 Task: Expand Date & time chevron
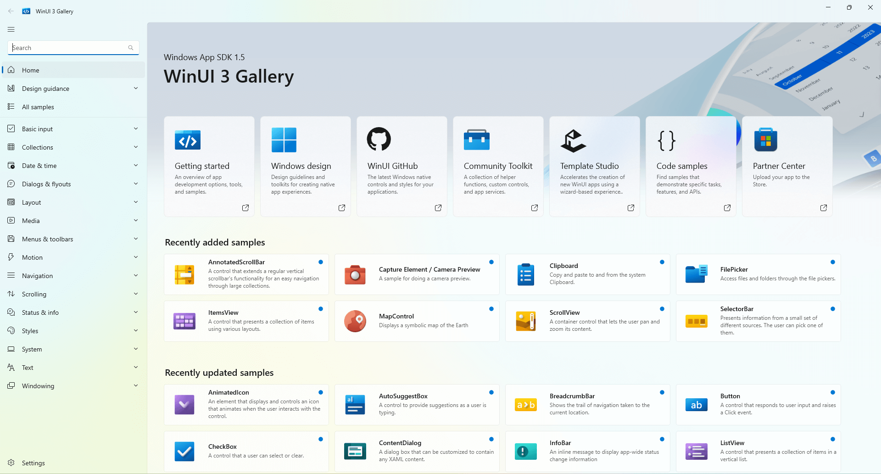coord(136,165)
